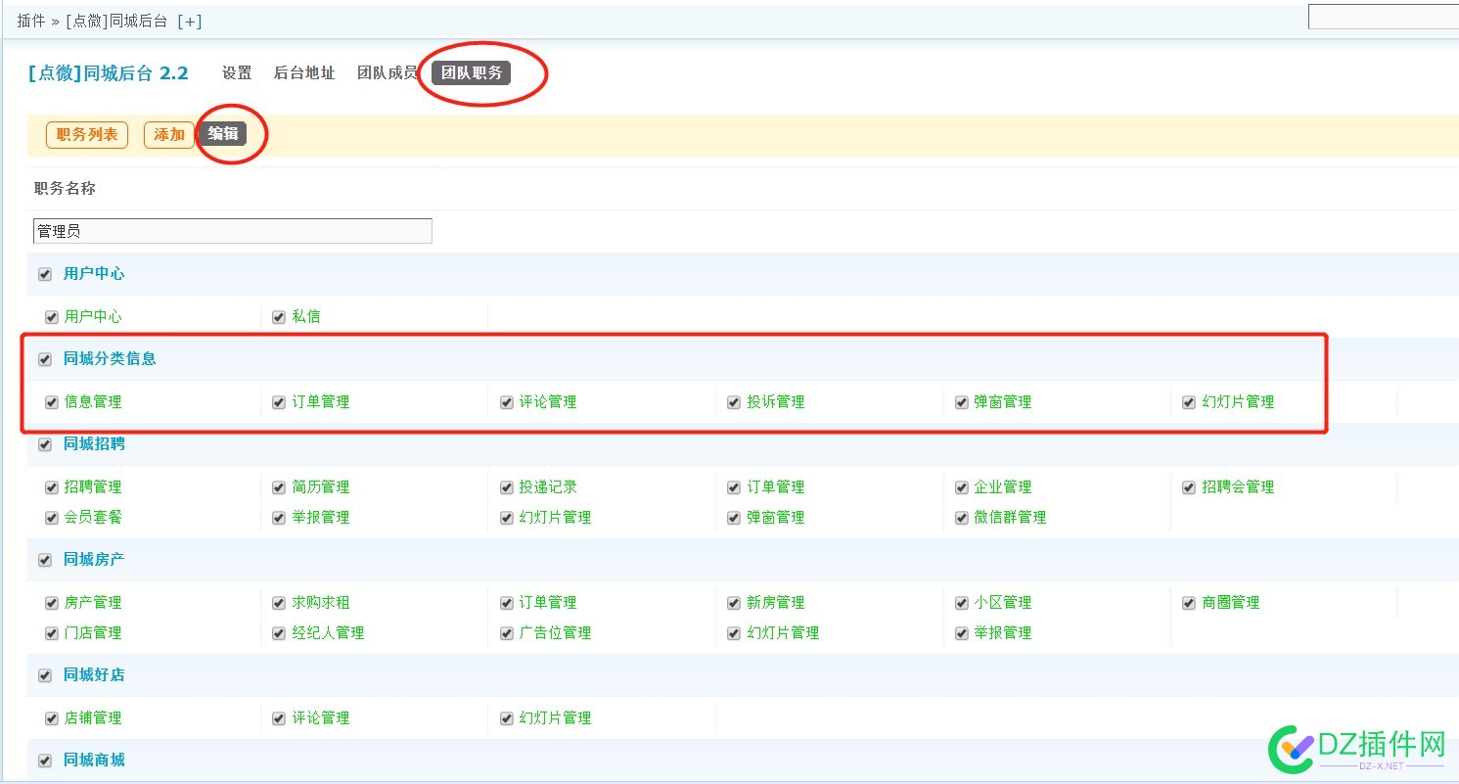
Task: Open the 设置 tab
Action: coord(237,73)
